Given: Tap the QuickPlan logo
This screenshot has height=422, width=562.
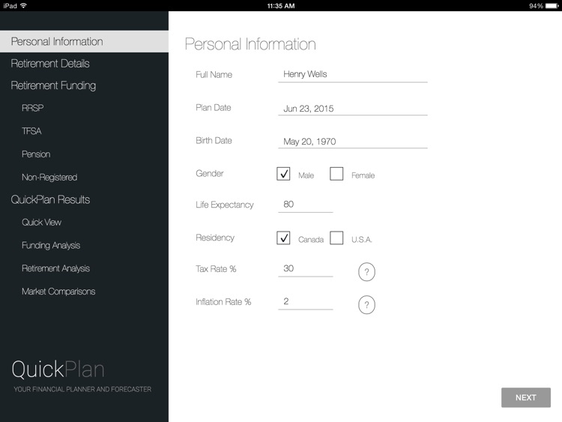Looking at the screenshot, I should pos(58,370).
